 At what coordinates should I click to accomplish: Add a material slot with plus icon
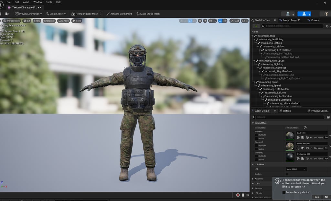coord(305,128)
